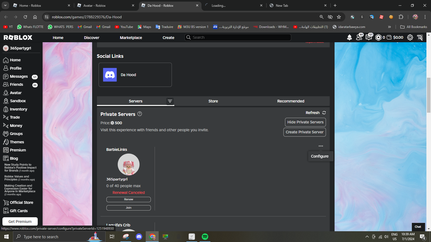Open the Chat panel
Screen dimensions: 431x242
click(418, 227)
